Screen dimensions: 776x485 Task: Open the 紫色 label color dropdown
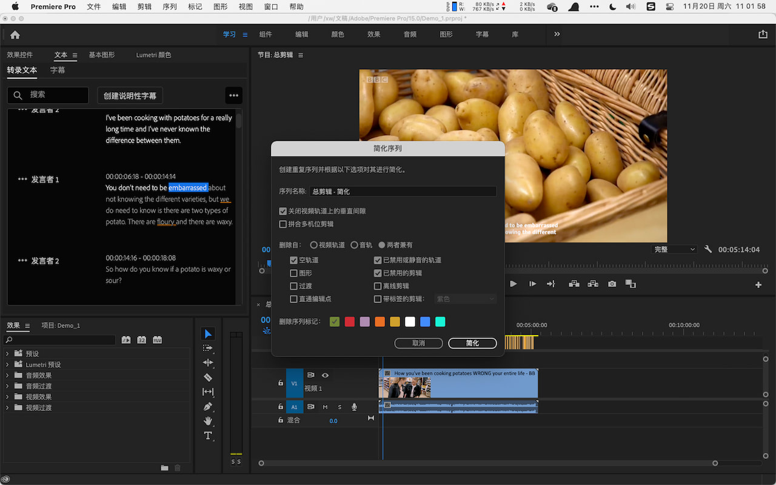(465, 298)
